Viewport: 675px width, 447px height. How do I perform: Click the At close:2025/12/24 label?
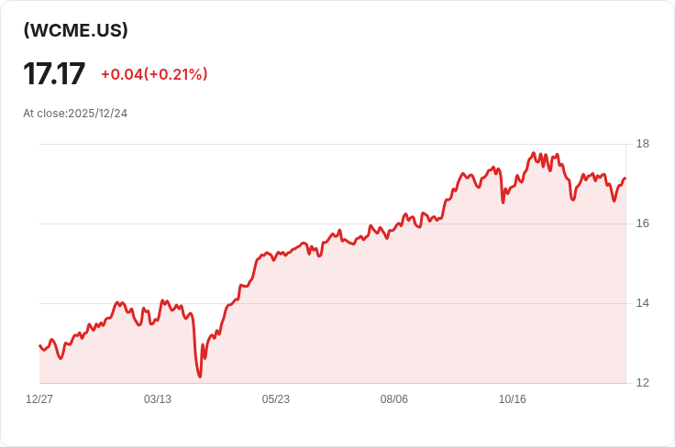click(x=75, y=114)
